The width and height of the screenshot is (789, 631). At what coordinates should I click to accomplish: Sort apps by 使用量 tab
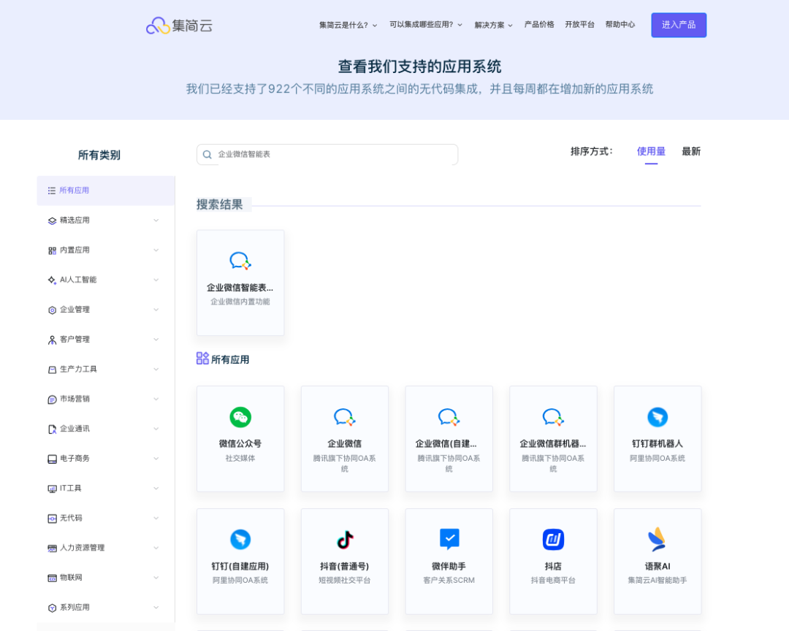pyautogui.click(x=651, y=151)
